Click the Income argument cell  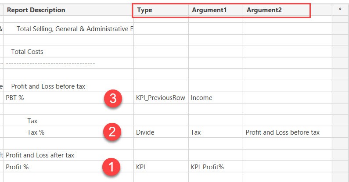pyautogui.click(x=216, y=98)
